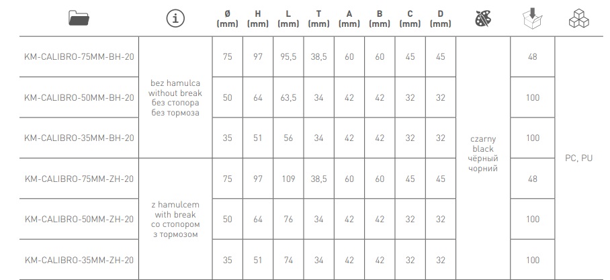The height and width of the screenshot is (280, 610).
Task: Click the Ø (mm) diameter column header
Action: coord(228,19)
